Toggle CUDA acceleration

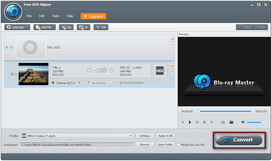tap(244, 27)
